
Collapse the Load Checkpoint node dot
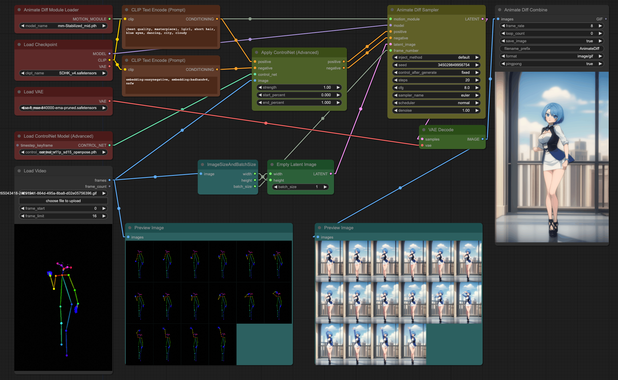pos(19,45)
